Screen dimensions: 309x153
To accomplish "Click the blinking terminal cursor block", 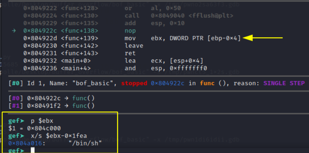I will (33, 150).
